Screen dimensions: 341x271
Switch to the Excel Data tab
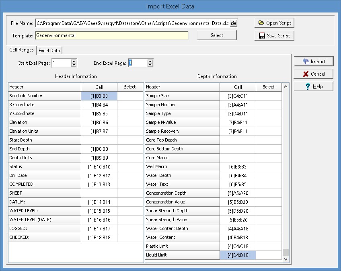click(x=49, y=51)
